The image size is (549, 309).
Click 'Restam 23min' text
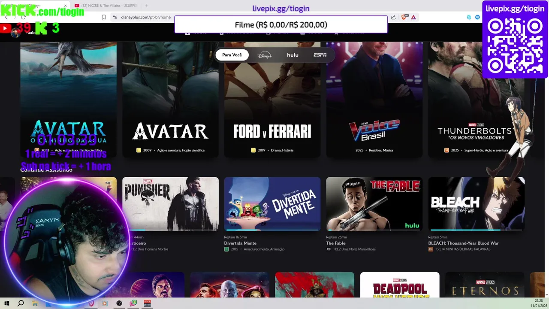[337, 237]
